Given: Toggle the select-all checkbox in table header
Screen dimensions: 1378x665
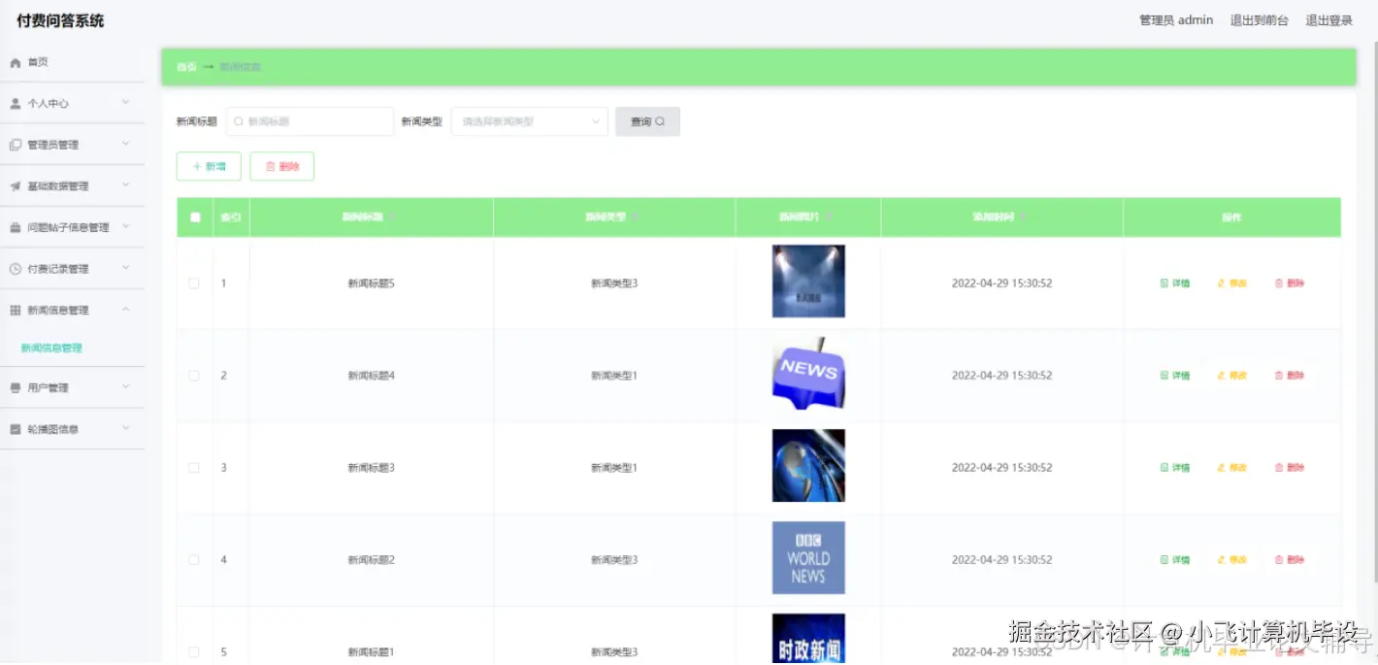Looking at the screenshot, I should (x=195, y=217).
